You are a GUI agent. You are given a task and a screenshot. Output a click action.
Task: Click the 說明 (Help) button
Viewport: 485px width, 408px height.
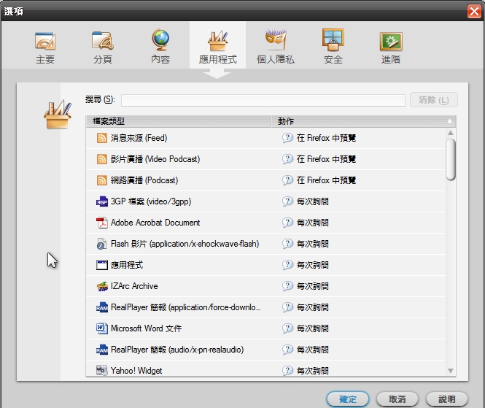(x=447, y=399)
